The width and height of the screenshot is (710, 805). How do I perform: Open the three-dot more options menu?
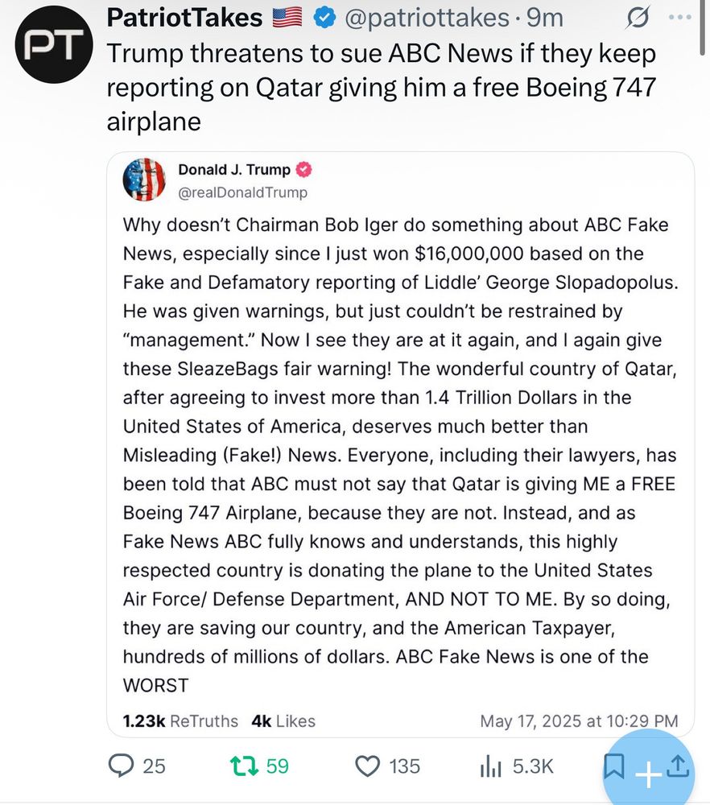coord(680,18)
